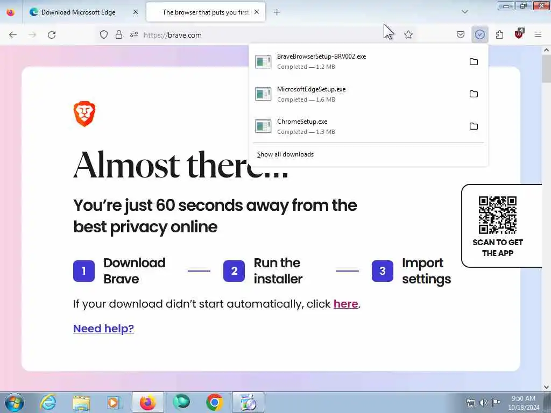Open MicrosoftEdgeSetup.exe download
The image size is (551, 413).
[357, 94]
